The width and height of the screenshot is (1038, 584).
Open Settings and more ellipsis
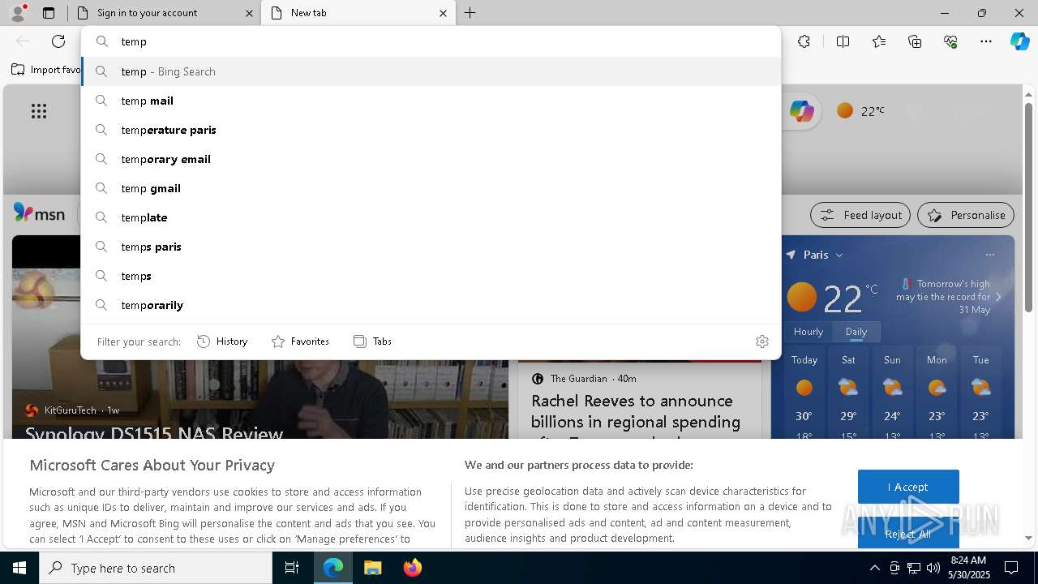986,41
